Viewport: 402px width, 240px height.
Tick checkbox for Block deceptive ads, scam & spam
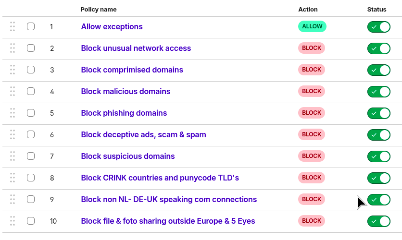coord(31,134)
